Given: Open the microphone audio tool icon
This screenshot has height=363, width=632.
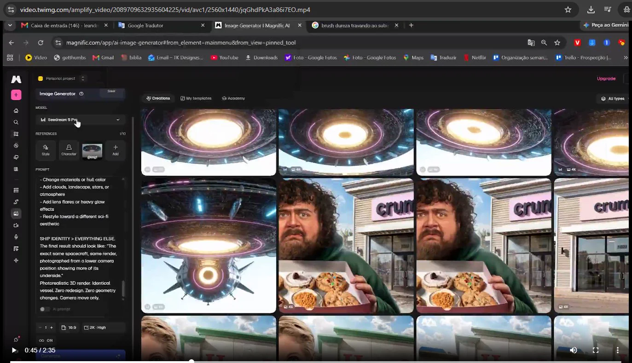Looking at the screenshot, I should 16,237.
